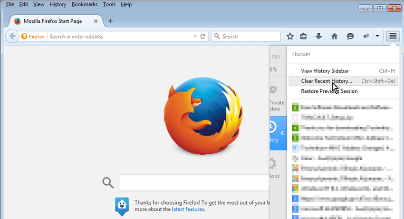Switch to Mozilla Firefox Start Page tab
Viewport: 404px width, 219px height.
tap(53, 21)
